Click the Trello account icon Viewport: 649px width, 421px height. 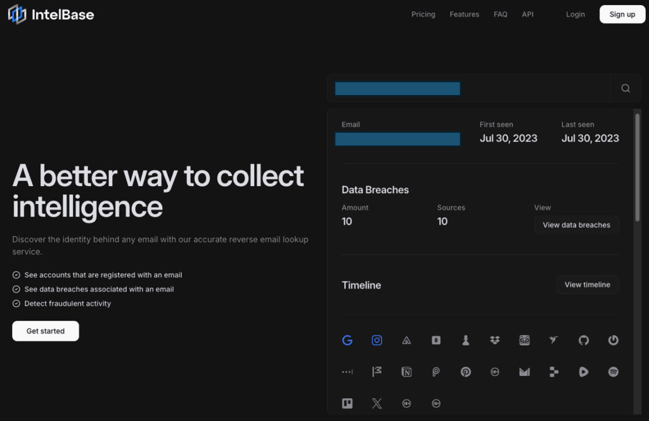point(347,403)
